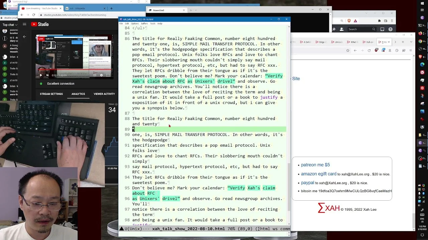Open the Emacs Buffers menu
Image resolution: width=428 pixels, height=240 pixels.
click(x=144, y=24)
